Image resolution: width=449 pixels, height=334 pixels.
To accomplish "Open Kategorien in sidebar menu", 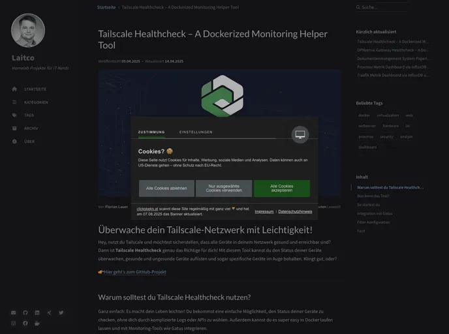I will 36,102.
